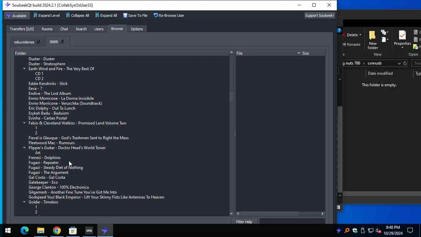Click safely remove hardware USB icon
421x237 pixels.
[363, 230]
